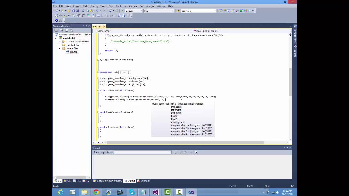This screenshot has height=196, width=349.
Task: Click the Save All toolbar icon
Action: [x=77, y=11]
